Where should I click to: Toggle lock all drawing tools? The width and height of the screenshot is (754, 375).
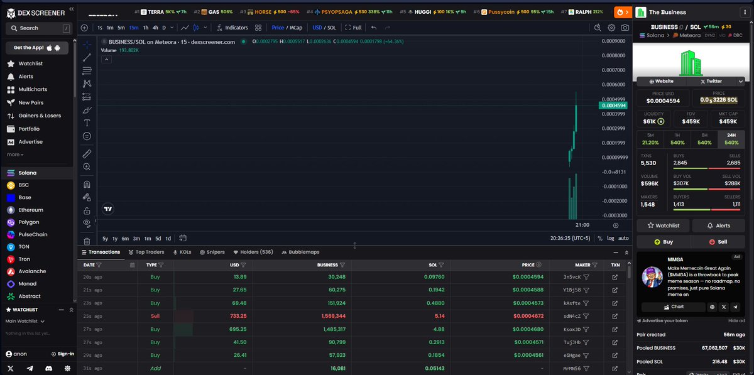click(x=87, y=210)
